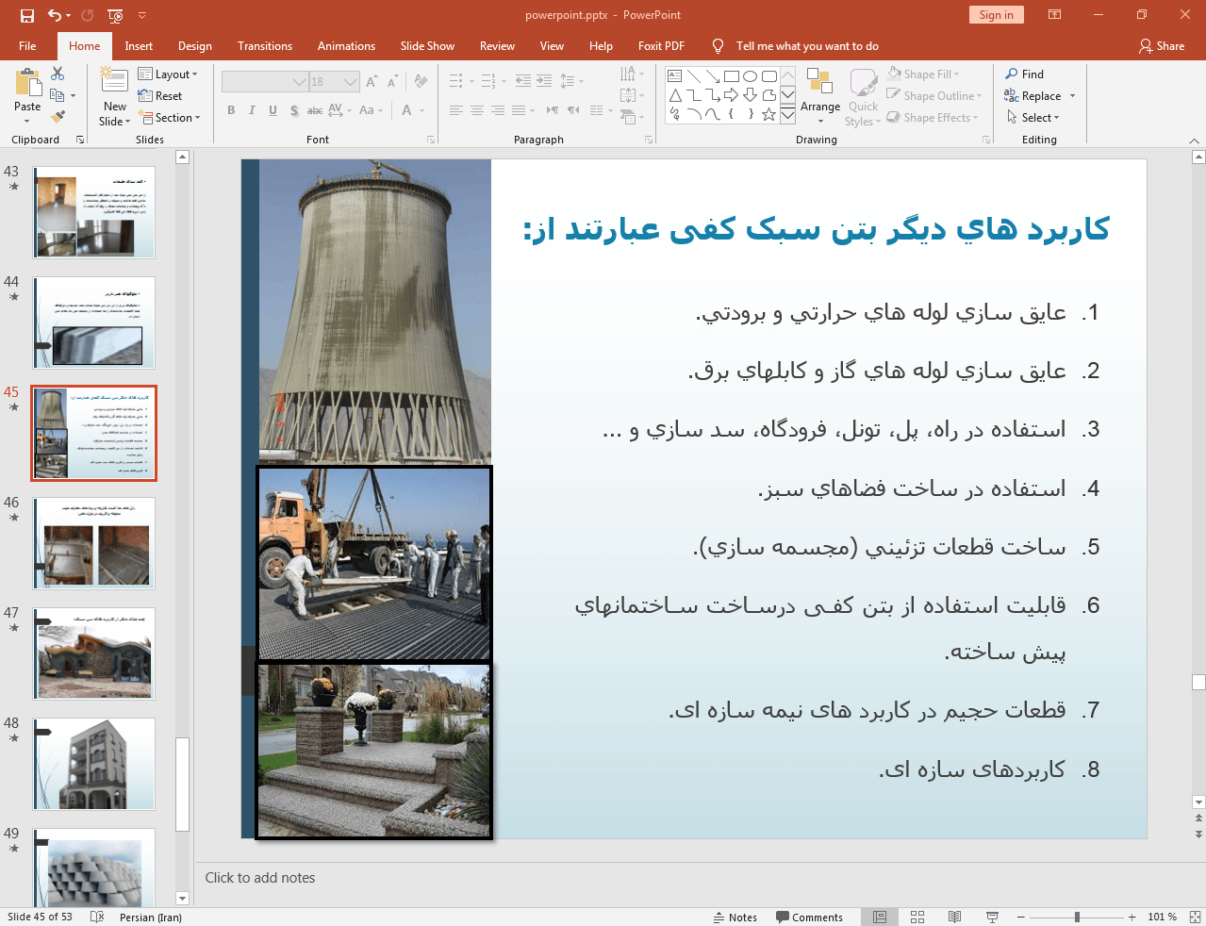Toggle Underline formatting
The image size is (1206, 926).
[273, 110]
